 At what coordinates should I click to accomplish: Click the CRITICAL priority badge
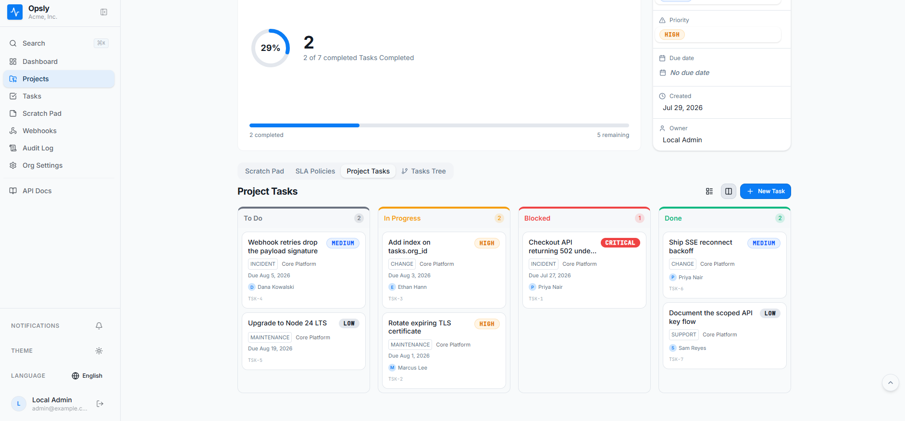click(620, 243)
